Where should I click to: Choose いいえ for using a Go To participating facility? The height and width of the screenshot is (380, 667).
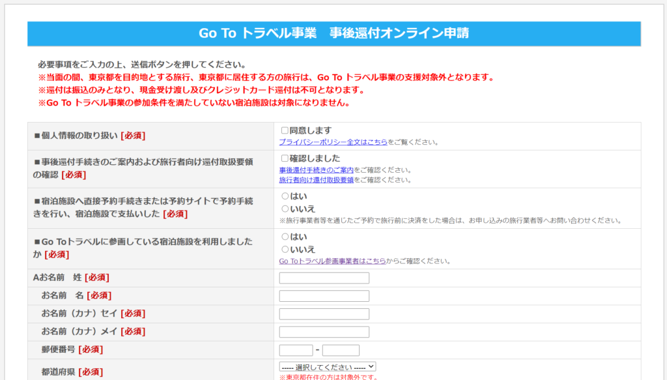[x=285, y=249]
